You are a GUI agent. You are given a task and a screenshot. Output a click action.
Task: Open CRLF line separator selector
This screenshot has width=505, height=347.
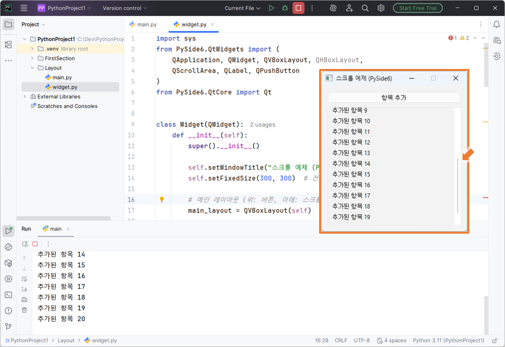tap(341, 341)
